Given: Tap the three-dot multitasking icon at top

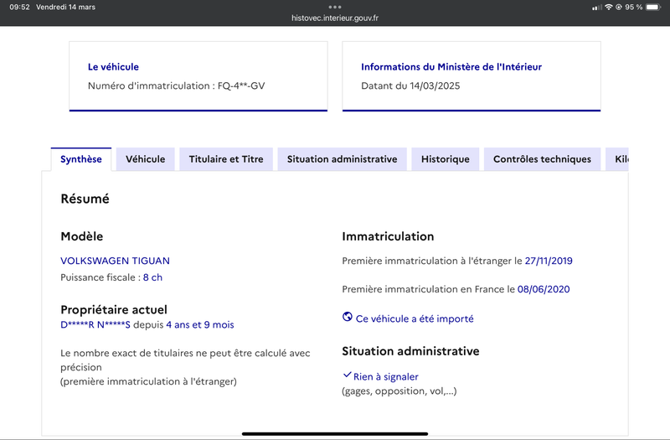Looking at the screenshot, I should [335, 7].
